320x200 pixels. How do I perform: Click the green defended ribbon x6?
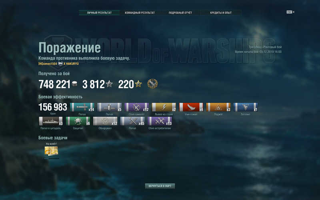(78, 121)
